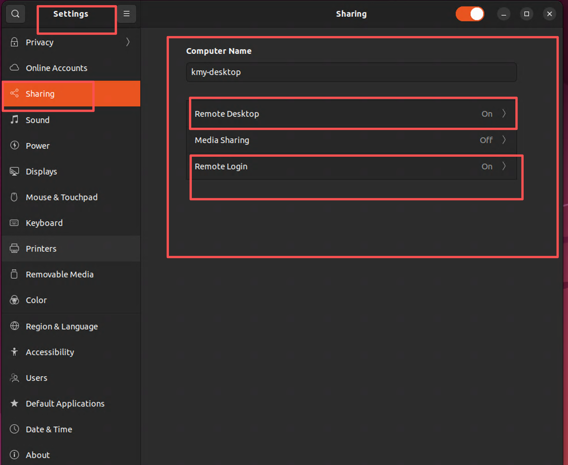Open the Color settings panel
Image resolution: width=568 pixels, height=465 pixels.
[x=71, y=300]
